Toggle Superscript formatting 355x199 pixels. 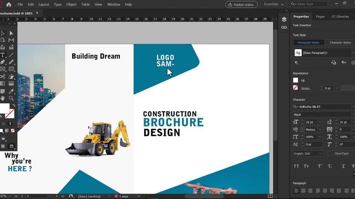pos(319,166)
